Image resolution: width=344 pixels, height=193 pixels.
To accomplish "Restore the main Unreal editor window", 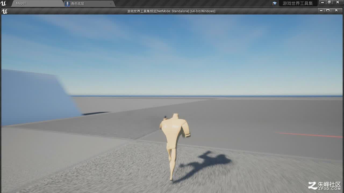I will (x=329, y=2).
